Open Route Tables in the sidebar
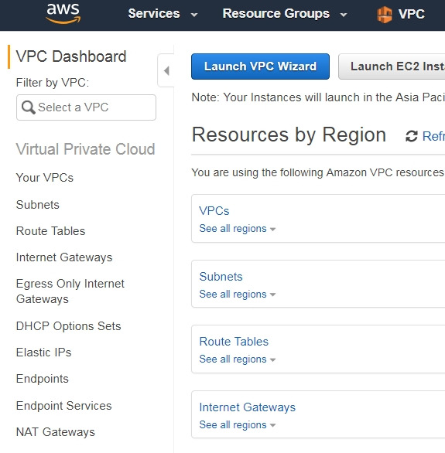Image resolution: width=445 pixels, height=453 pixels. pos(50,231)
